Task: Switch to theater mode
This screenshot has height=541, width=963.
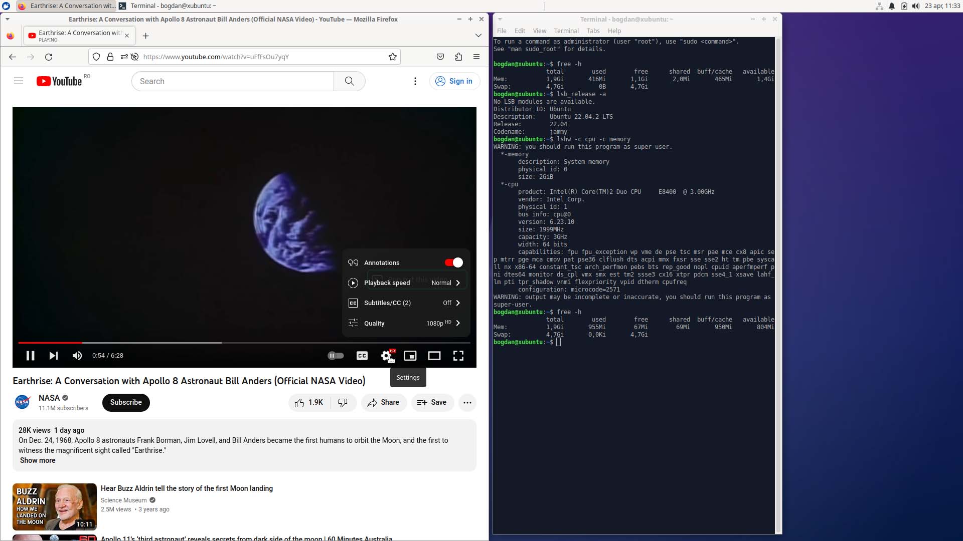Action: 434,356
